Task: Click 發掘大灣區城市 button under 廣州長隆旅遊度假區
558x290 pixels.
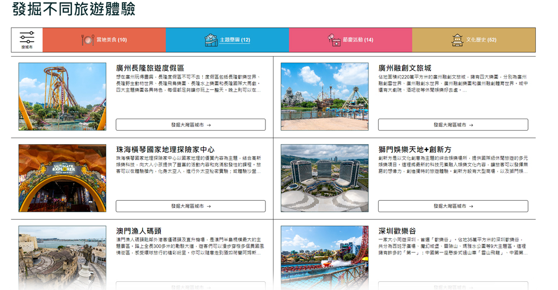Action: [191, 125]
